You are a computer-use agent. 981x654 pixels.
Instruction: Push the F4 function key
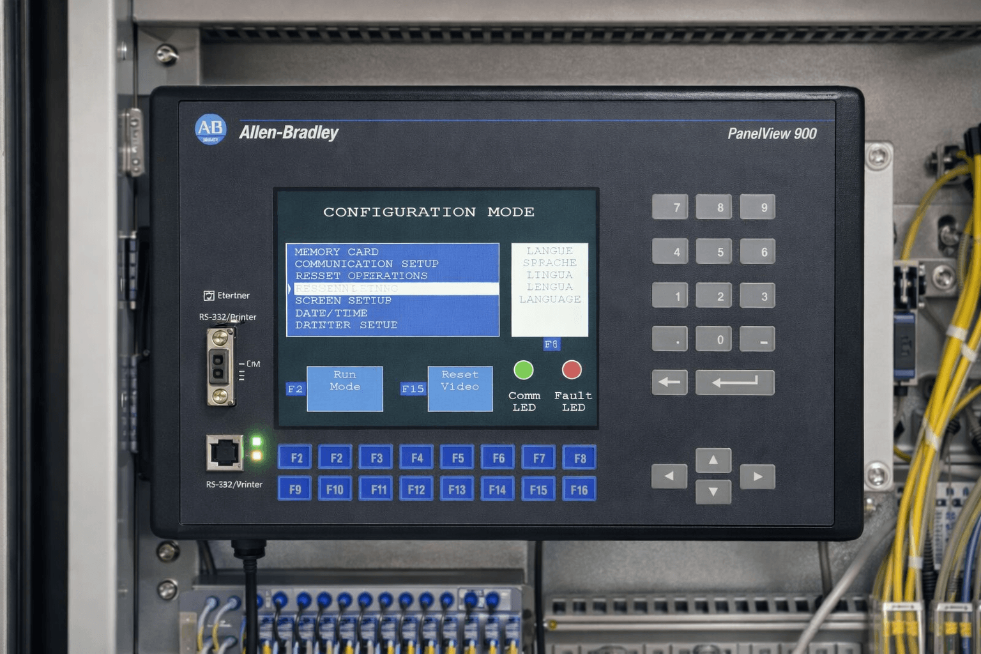click(417, 458)
